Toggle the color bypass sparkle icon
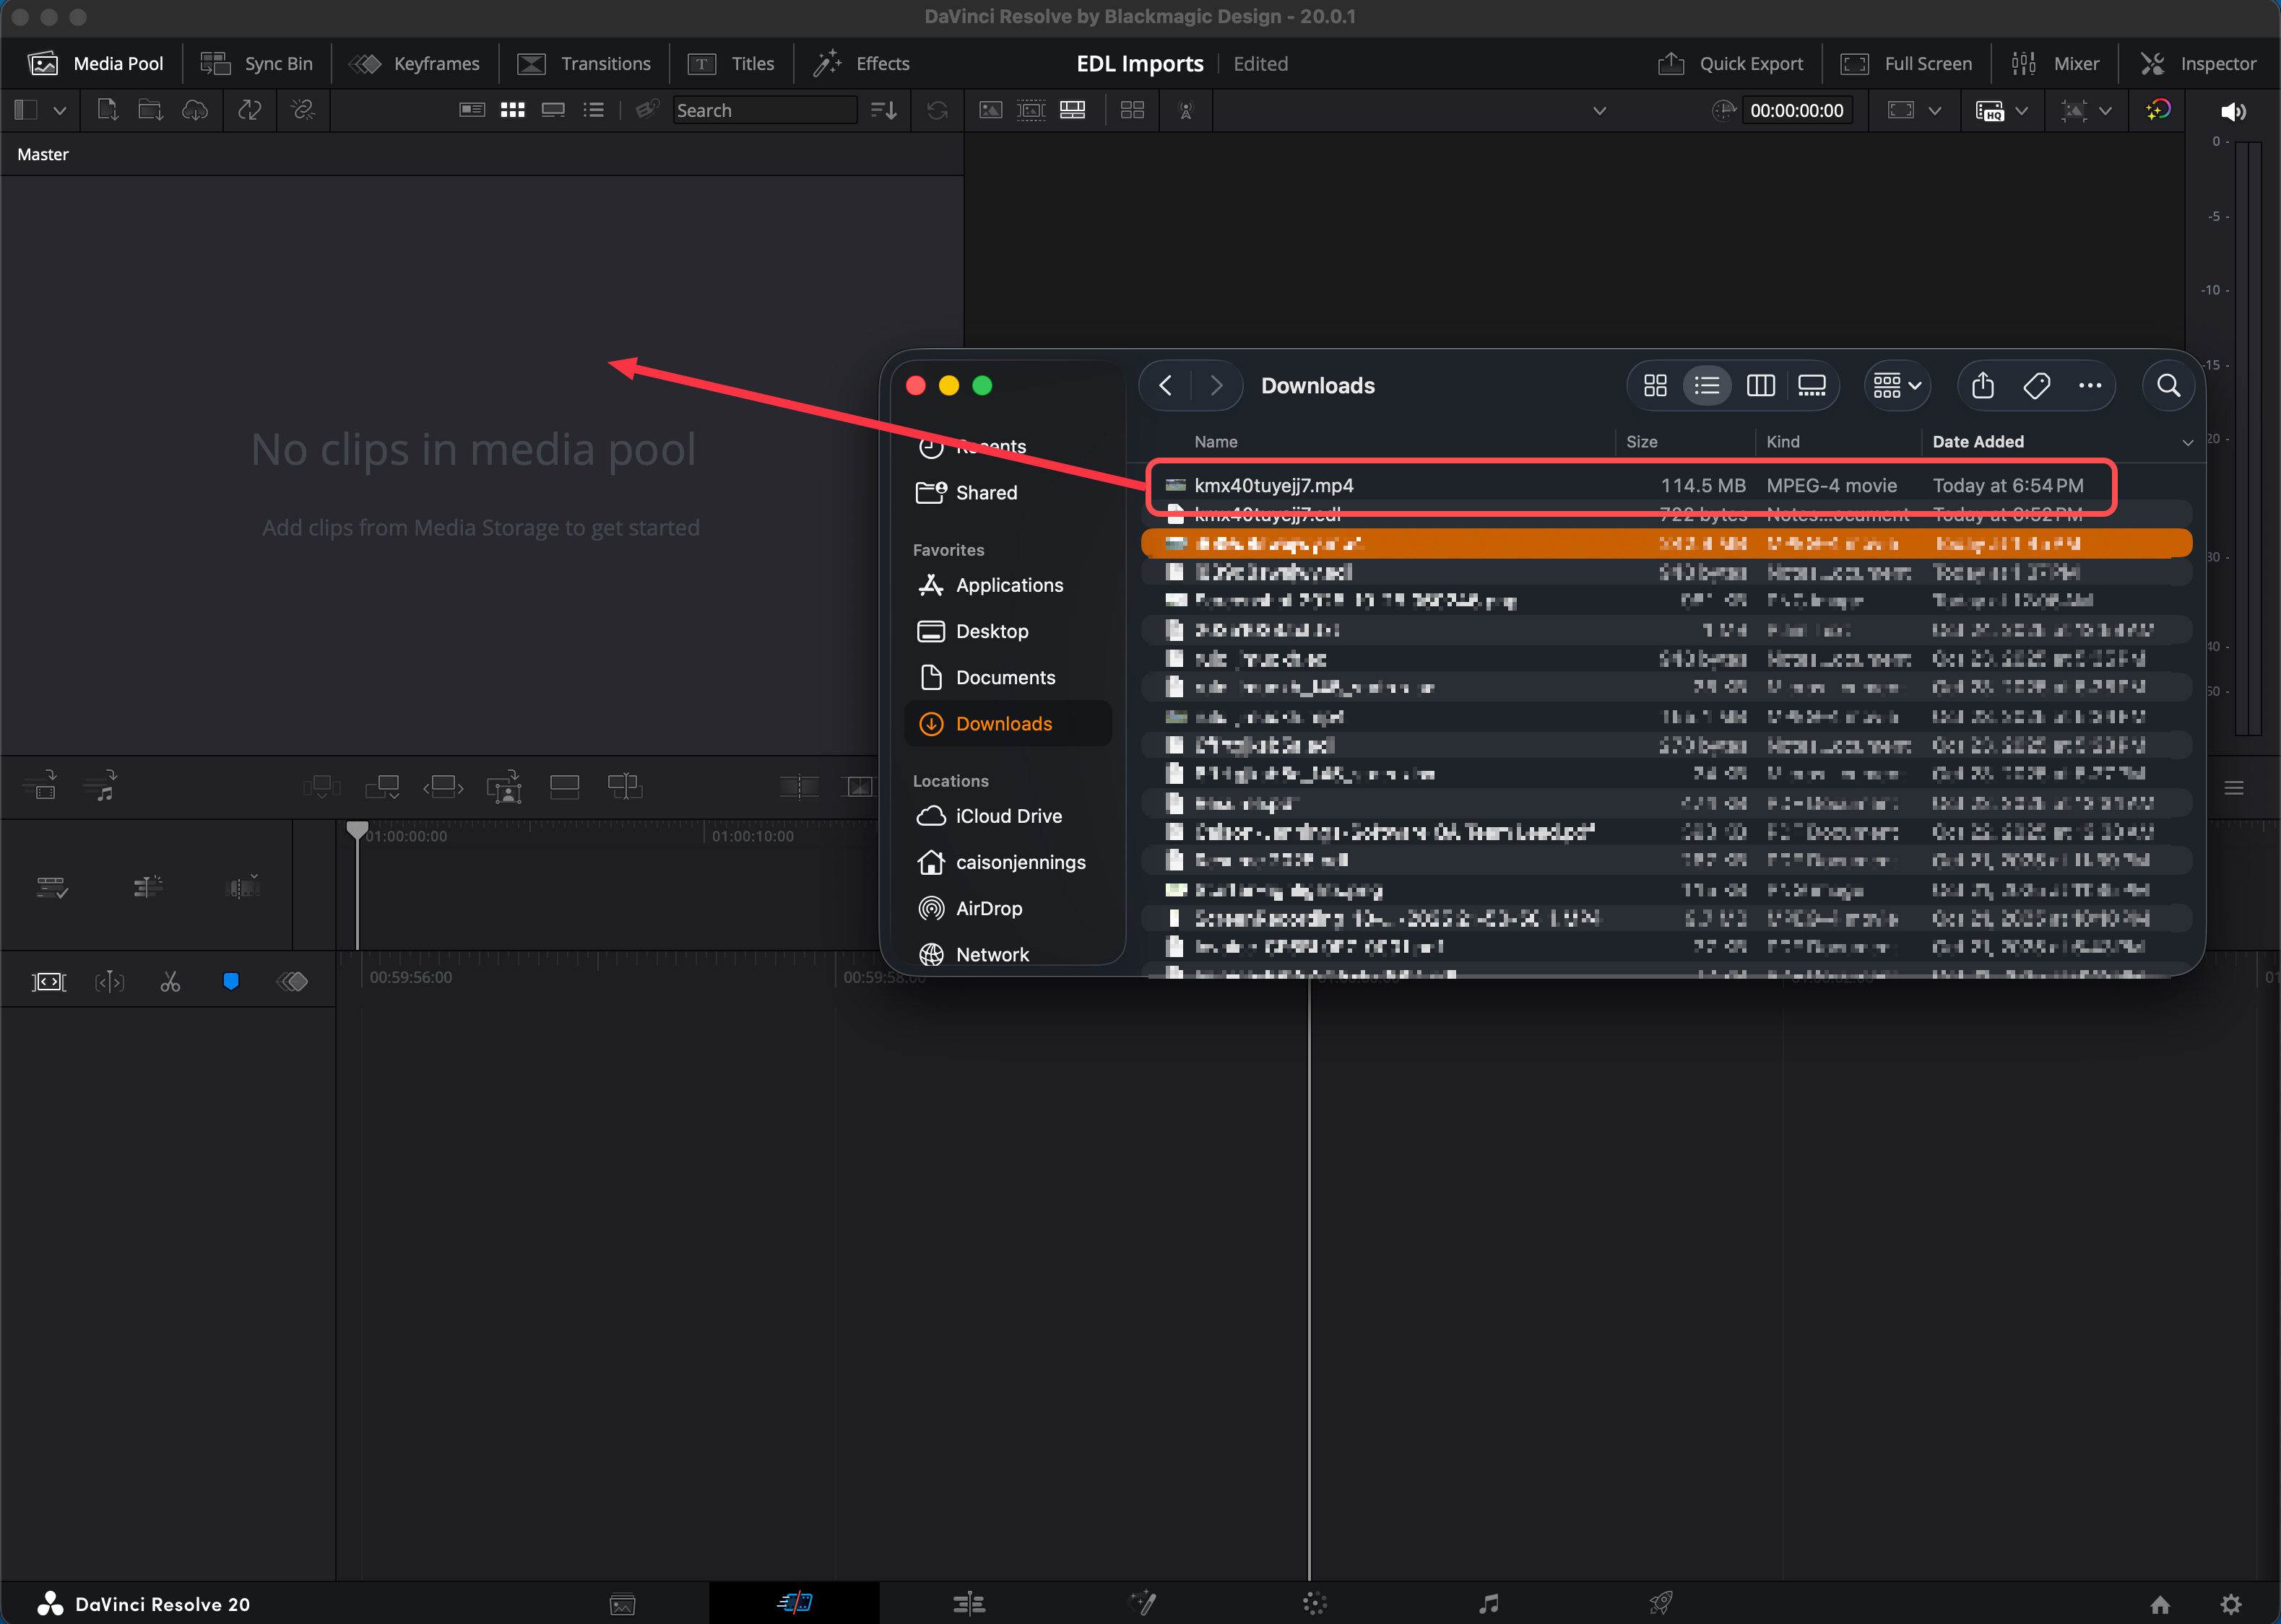Screen dimensions: 2281x1624 point(2158,110)
